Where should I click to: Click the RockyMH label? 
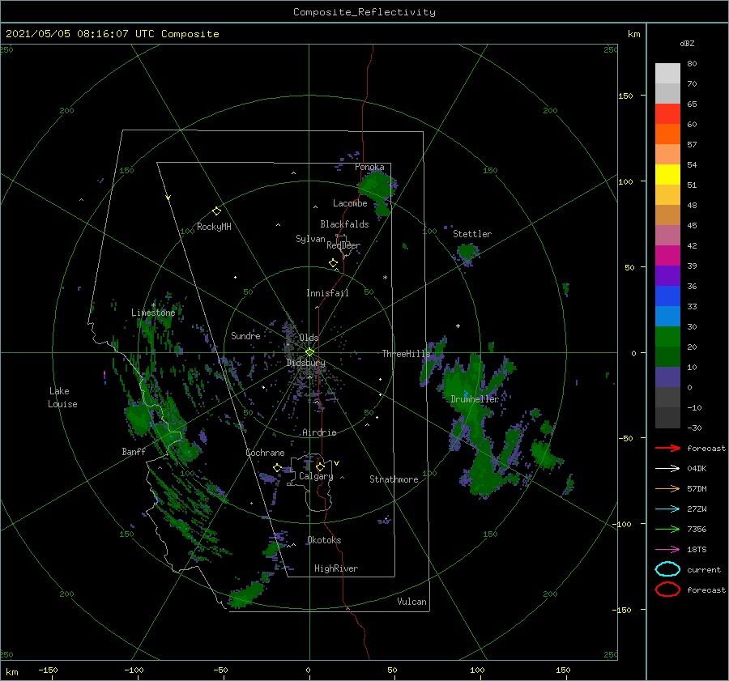click(214, 227)
